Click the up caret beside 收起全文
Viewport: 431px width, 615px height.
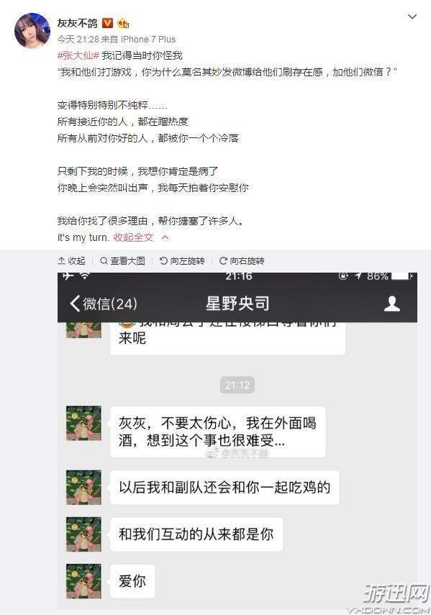165,237
